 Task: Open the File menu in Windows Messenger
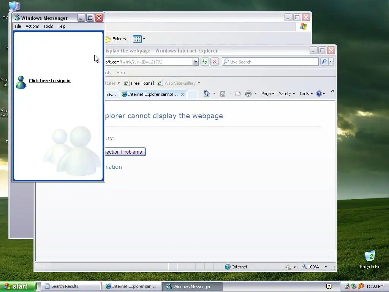(x=18, y=26)
